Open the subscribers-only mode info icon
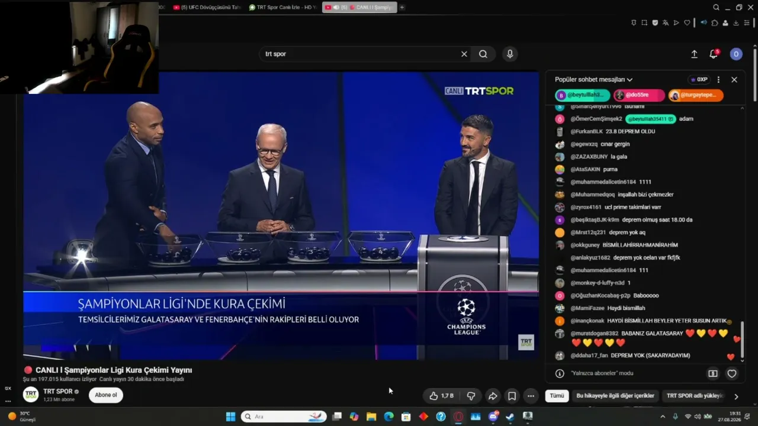Screen dimensions: 758x426 (x=560, y=373)
